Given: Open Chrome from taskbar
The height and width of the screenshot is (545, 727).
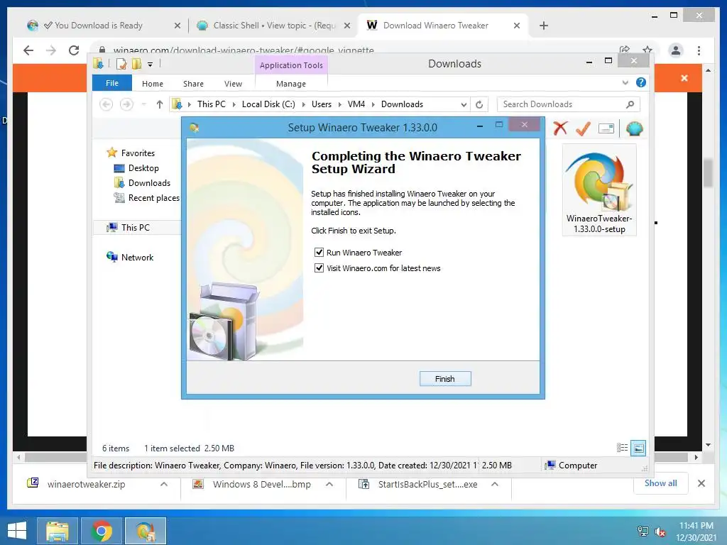Looking at the screenshot, I should pyautogui.click(x=102, y=531).
